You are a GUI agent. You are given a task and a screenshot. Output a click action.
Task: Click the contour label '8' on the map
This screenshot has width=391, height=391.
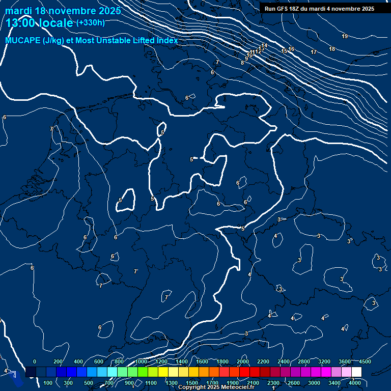click(242, 63)
